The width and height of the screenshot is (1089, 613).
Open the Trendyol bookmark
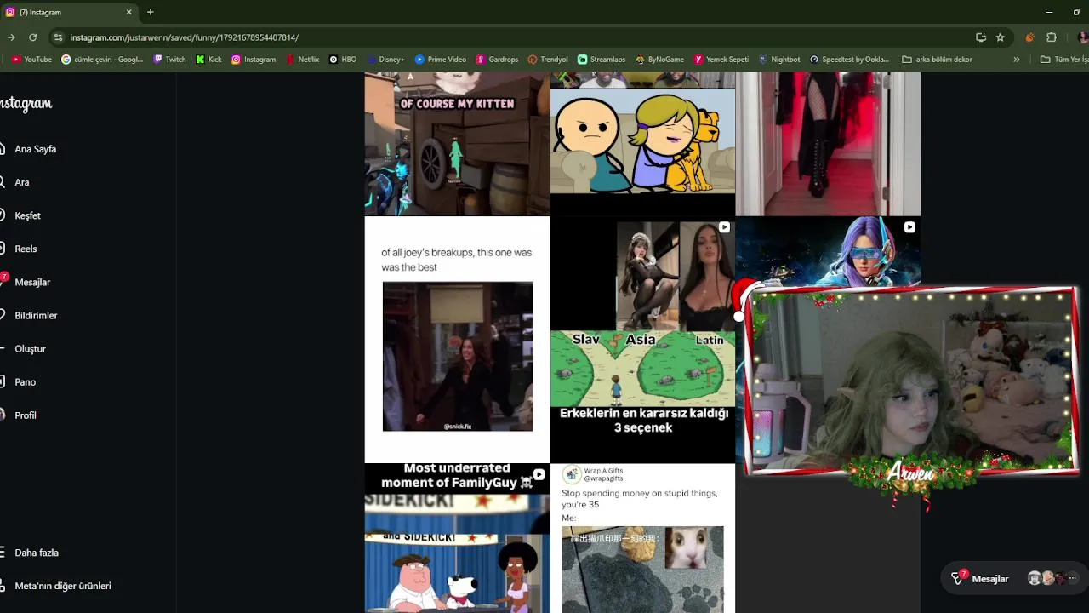pyautogui.click(x=547, y=60)
